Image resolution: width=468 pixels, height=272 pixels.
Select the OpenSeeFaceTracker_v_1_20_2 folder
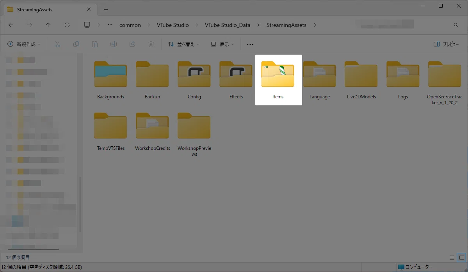(x=445, y=83)
